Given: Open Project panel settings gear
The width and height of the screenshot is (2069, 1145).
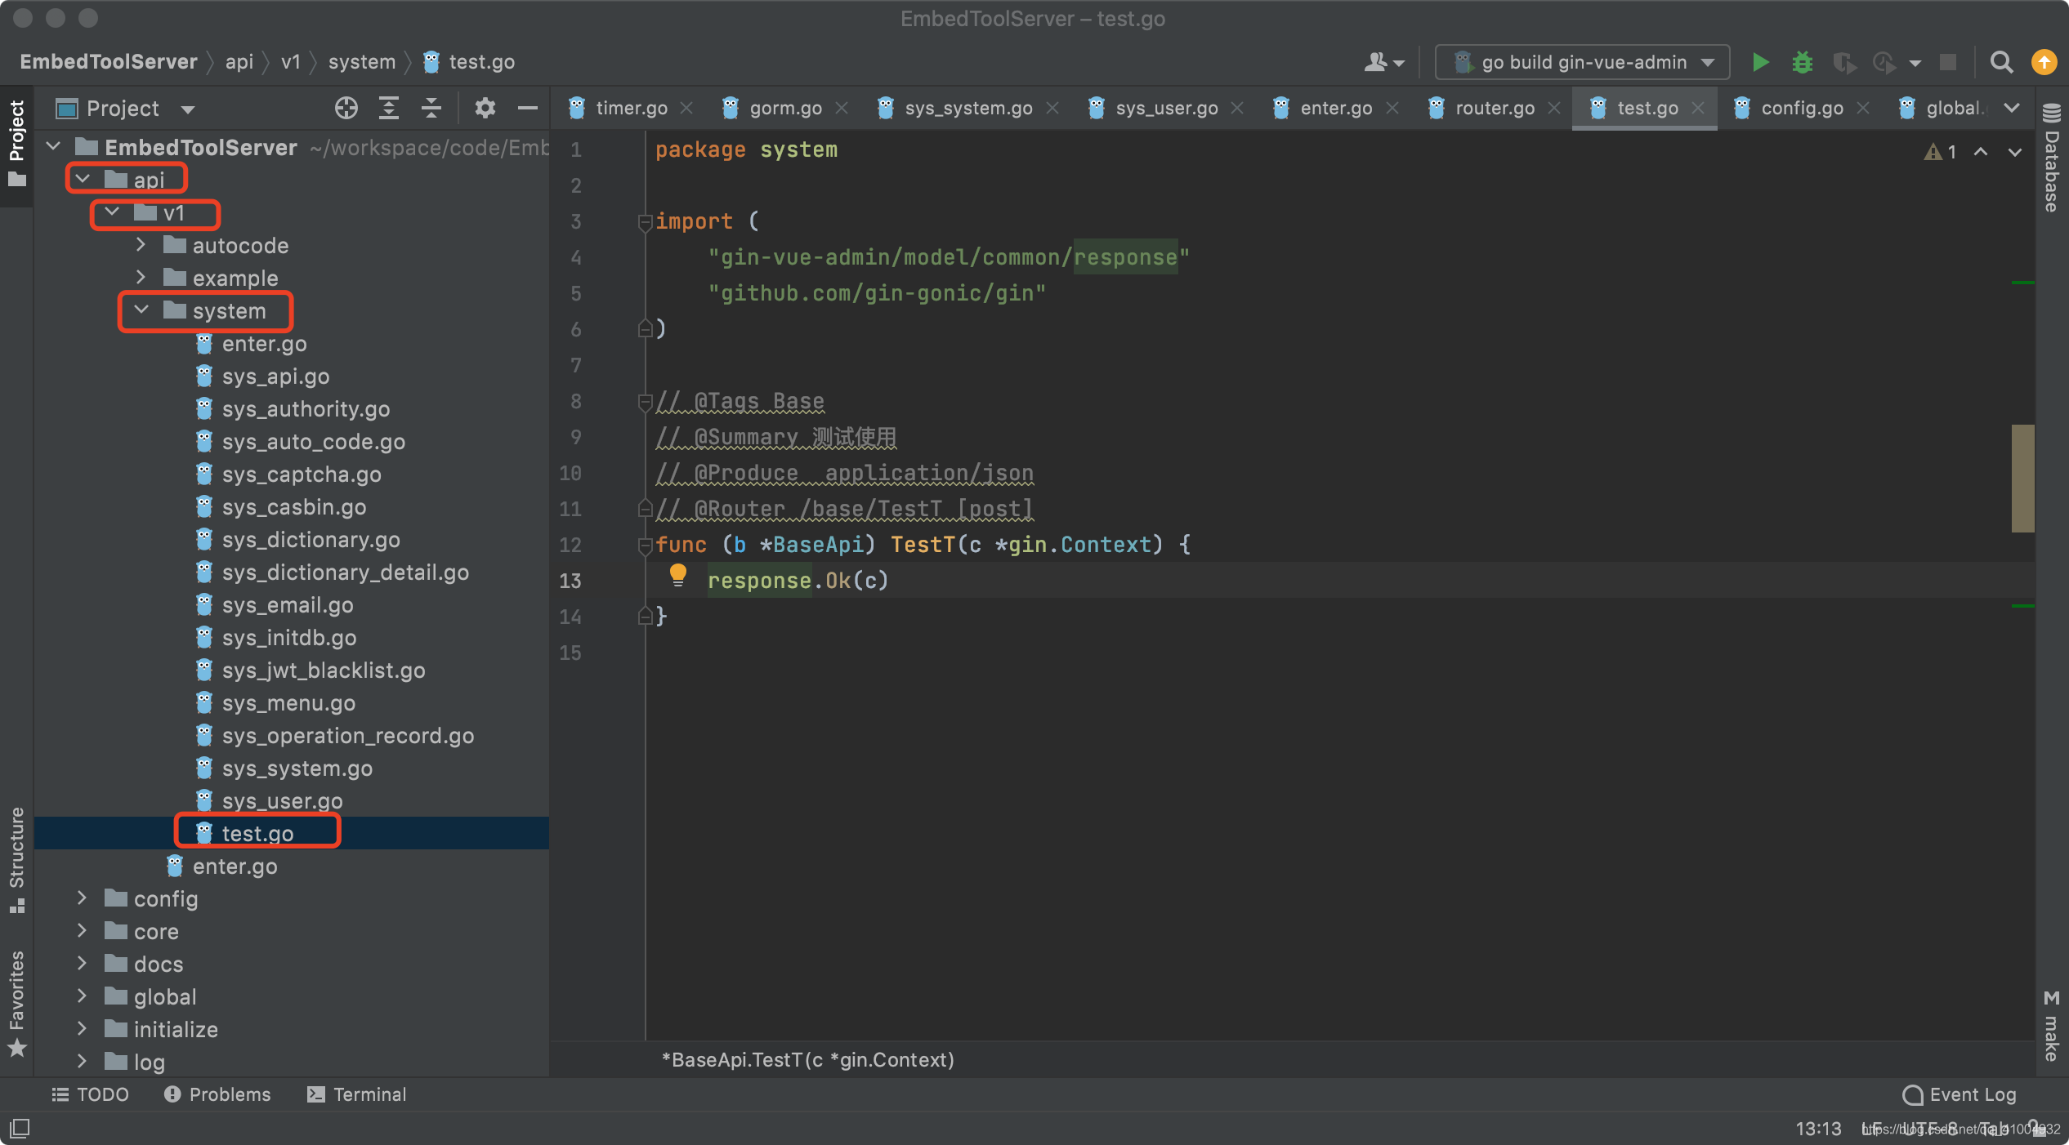Looking at the screenshot, I should [485, 108].
